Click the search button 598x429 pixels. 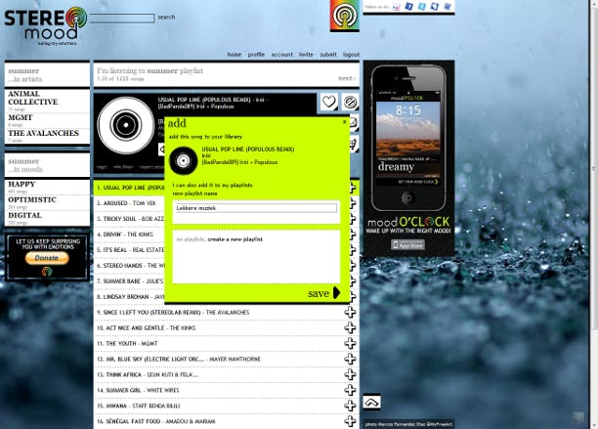(166, 18)
